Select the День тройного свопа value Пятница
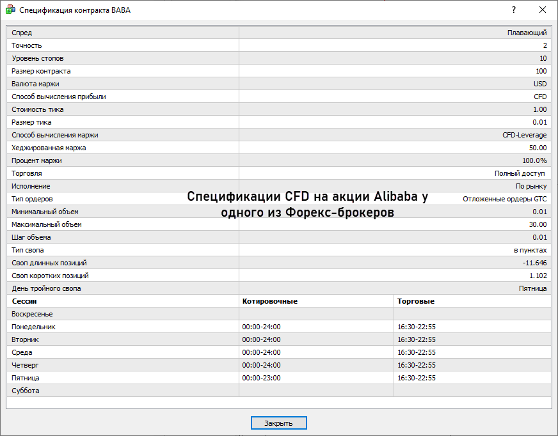 pos(532,288)
